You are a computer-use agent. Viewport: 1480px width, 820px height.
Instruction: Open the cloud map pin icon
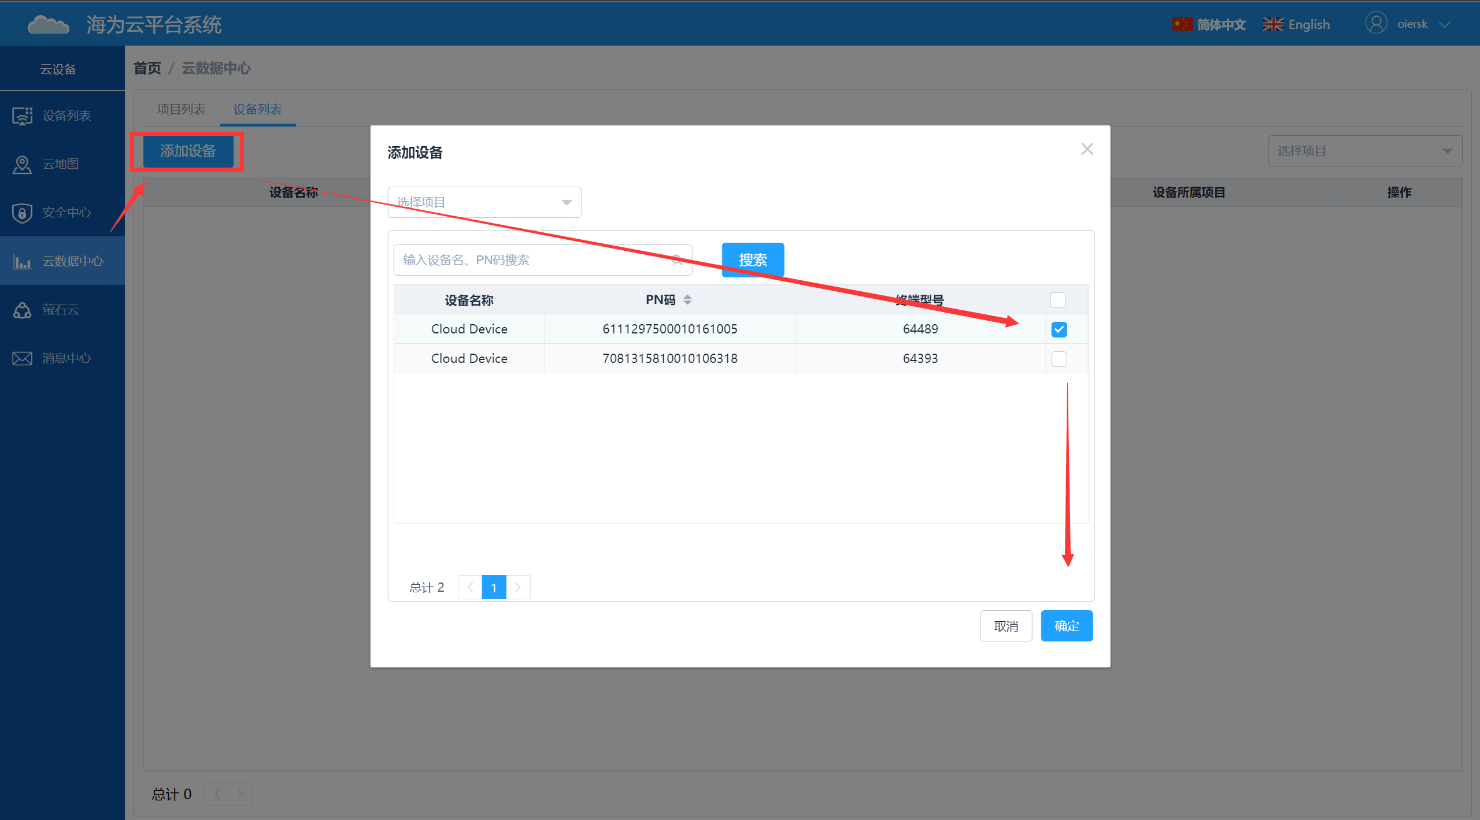click(x=22, y=164)
